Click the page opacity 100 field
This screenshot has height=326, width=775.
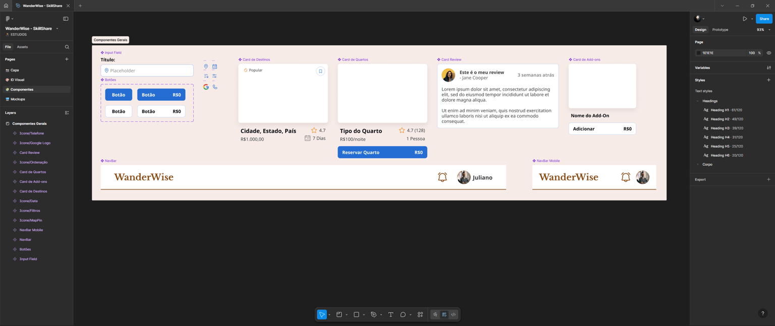[752, 53]
